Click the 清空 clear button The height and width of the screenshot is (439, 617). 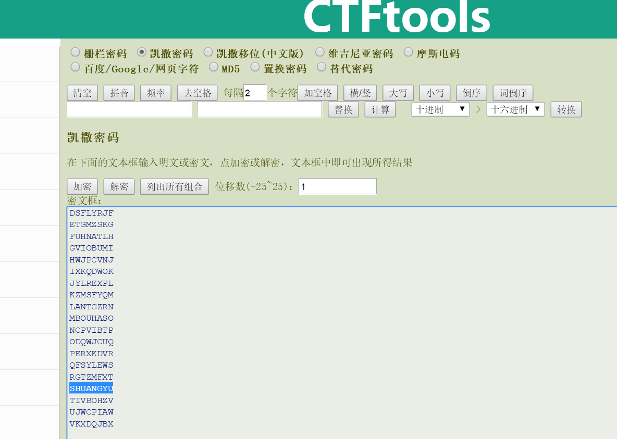(82, 93)
